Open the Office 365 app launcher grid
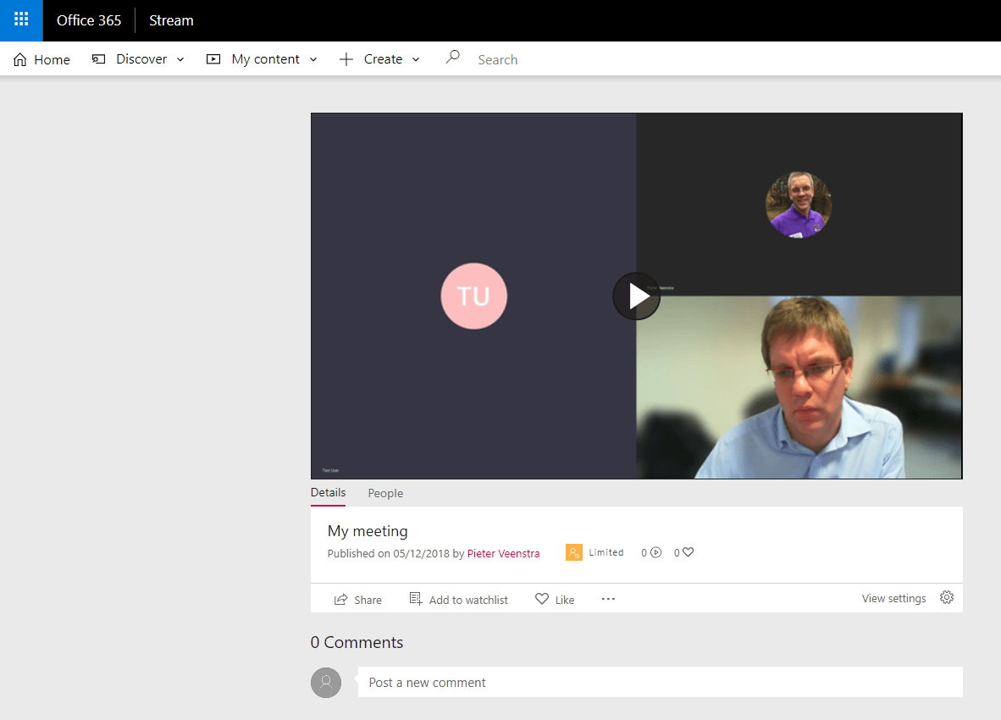Viewport: 1001px width, 720px height. click(21, 20)
